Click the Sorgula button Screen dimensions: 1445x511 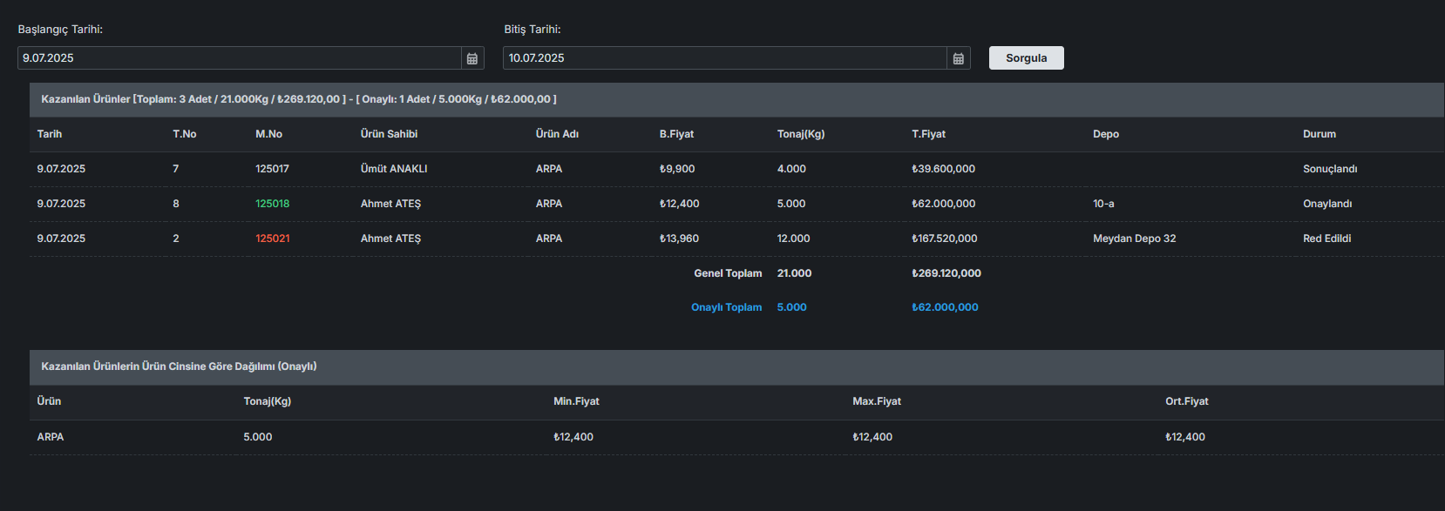1026,58
